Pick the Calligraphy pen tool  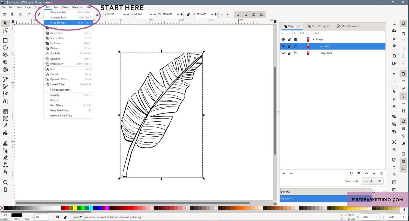(x=5, y=94)
